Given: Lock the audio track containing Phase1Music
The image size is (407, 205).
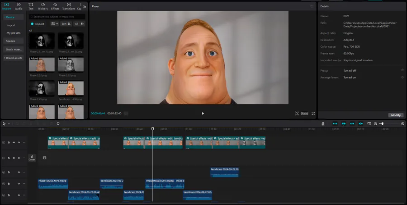Looking at the screenshot, I should click(x=9, y=183).
